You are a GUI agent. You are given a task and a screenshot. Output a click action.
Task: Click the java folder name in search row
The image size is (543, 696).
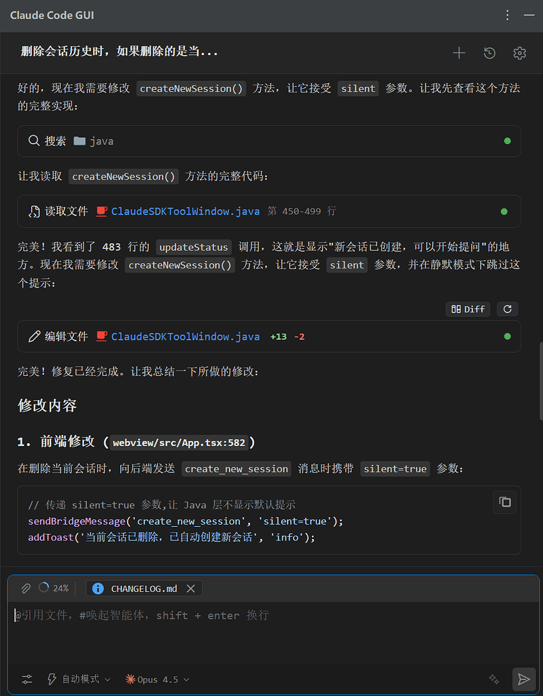coord(102,141)
